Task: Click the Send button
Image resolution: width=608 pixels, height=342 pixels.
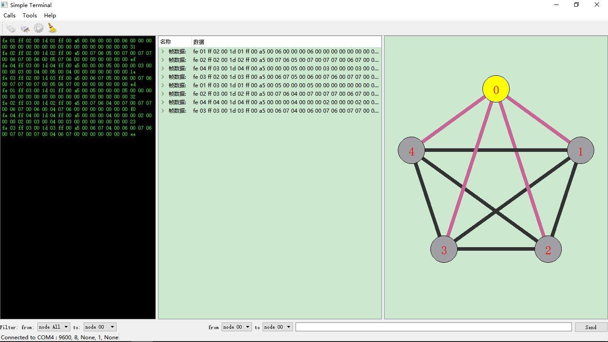Action: click(591, 327)
